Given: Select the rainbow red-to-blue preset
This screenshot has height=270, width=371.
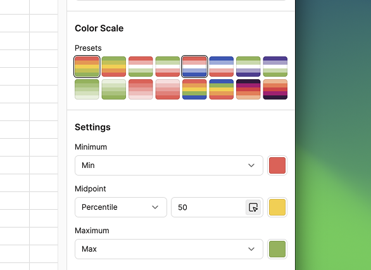Looking at the screenshot, I should [x=194, y=89].
